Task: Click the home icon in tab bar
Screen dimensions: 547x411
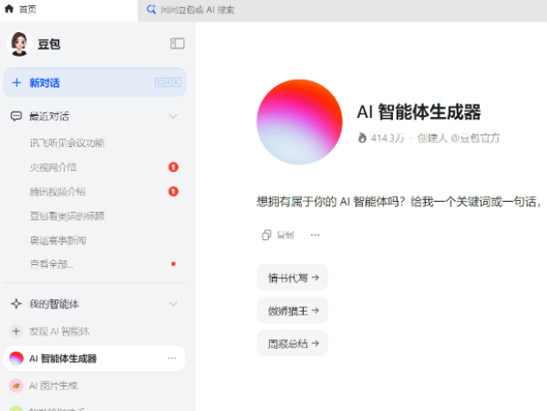Action: pyautogui.click(x=9, y=9)
